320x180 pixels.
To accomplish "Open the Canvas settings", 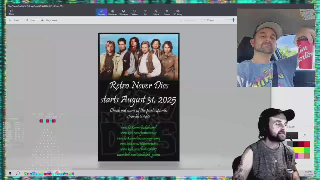I will pyautogui.click(x=167, y=12).
